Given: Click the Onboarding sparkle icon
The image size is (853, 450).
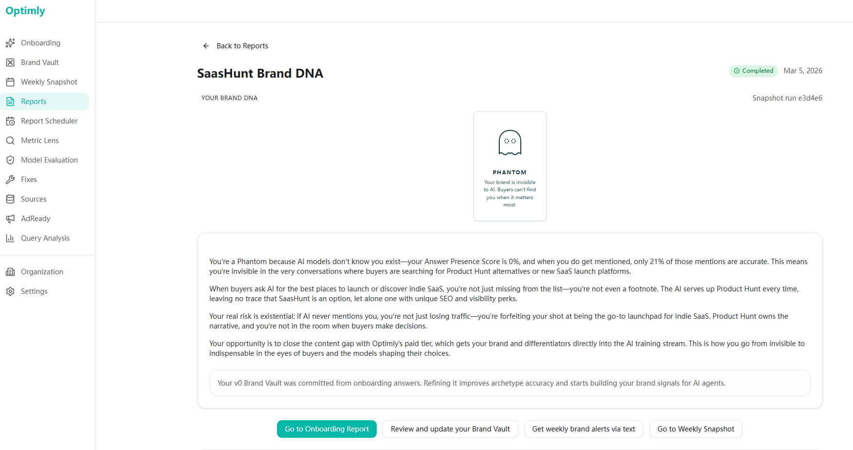Looking at the screenshot, I should pyautogui.click(x=10, y=43).
